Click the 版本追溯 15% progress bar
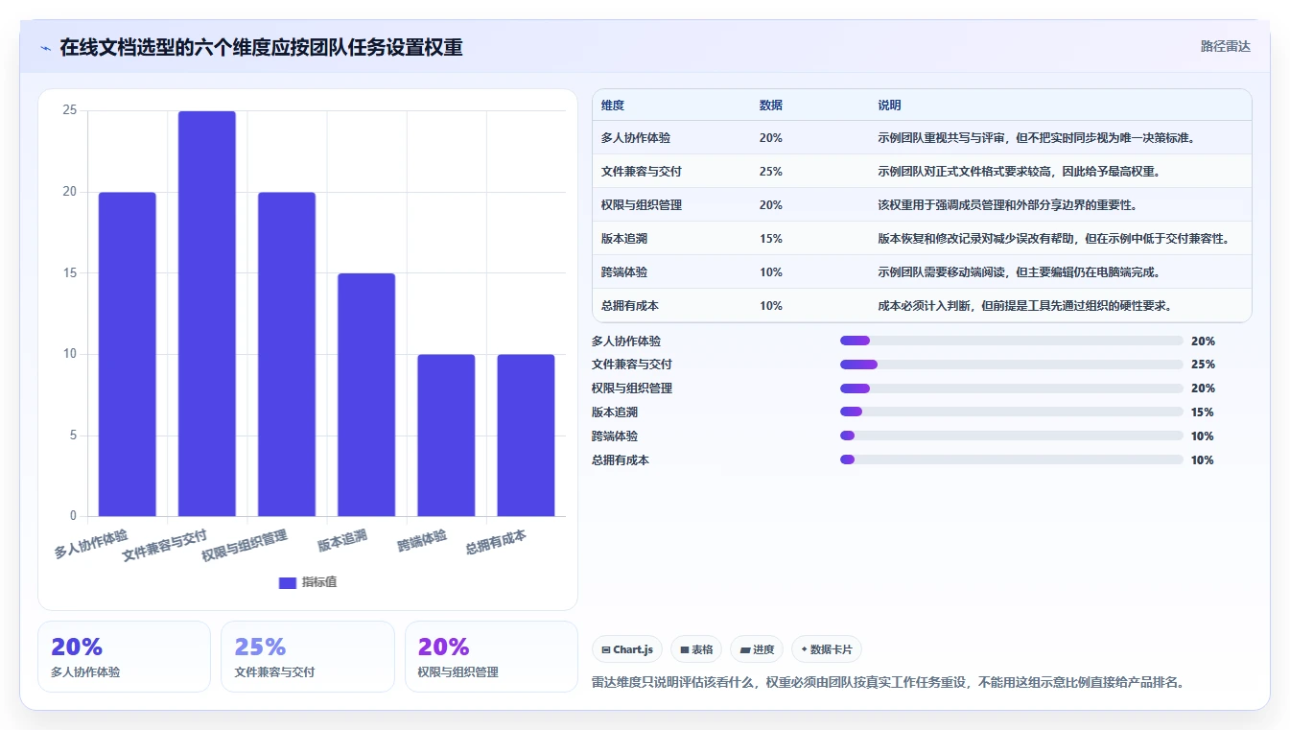Screen dimensions: 1290x730 [1011, 412]
